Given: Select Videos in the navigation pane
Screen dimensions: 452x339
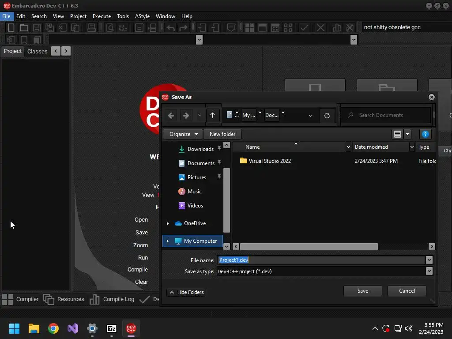Looking at the screenshot, I should 191,206.
